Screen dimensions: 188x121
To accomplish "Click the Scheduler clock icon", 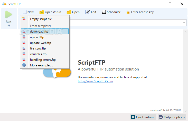I will [104, 12].
